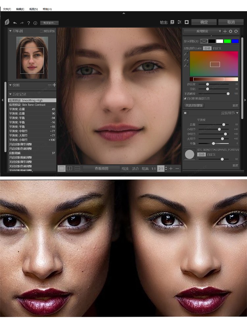Image resolution: width=247 pixels, height=319 pixels.
Task: Collapse preset bar with small up arrow
Action: click(x=211, y=36)
